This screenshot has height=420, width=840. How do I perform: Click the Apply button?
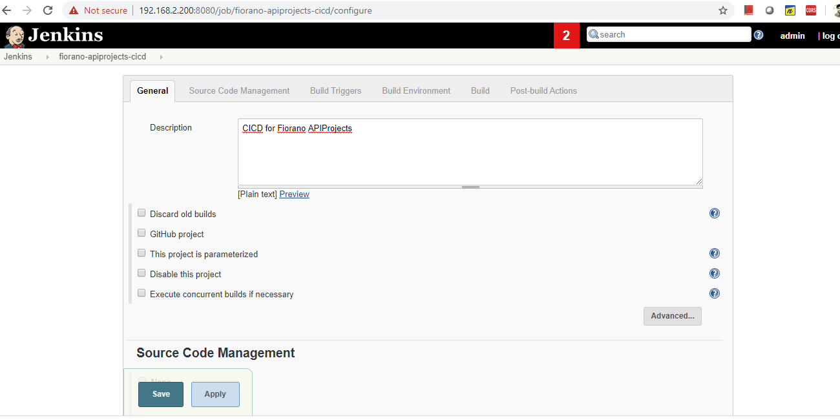click(x=215, y=394)
